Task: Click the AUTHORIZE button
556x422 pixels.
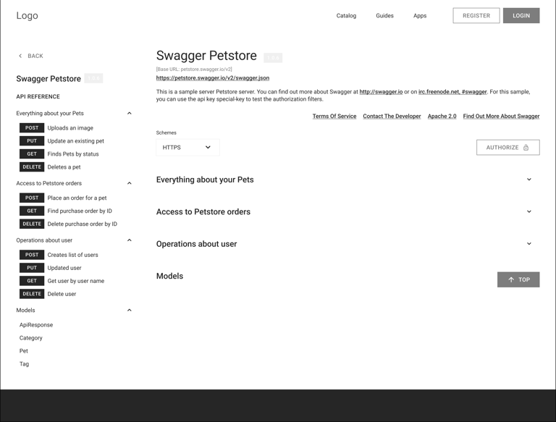Action: [x=507, y=148]
